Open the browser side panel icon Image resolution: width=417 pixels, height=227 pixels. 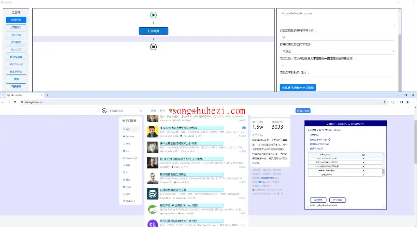click(x=401, y=102)
